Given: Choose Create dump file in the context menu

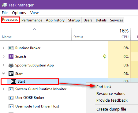Looking at the screenshot, I should point(111,109).
